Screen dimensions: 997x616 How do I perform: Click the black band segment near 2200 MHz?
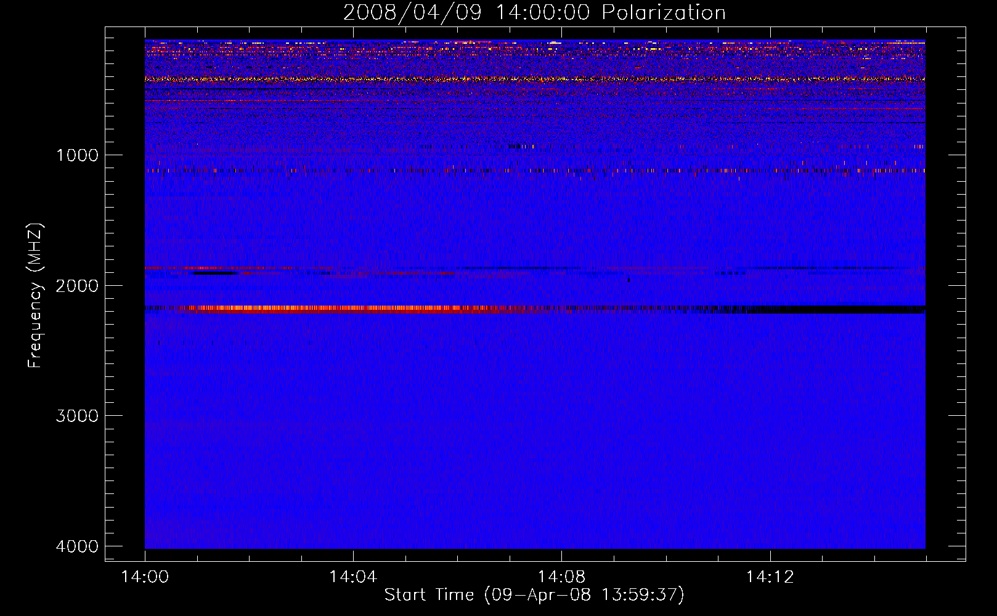(x=835, y=309)
